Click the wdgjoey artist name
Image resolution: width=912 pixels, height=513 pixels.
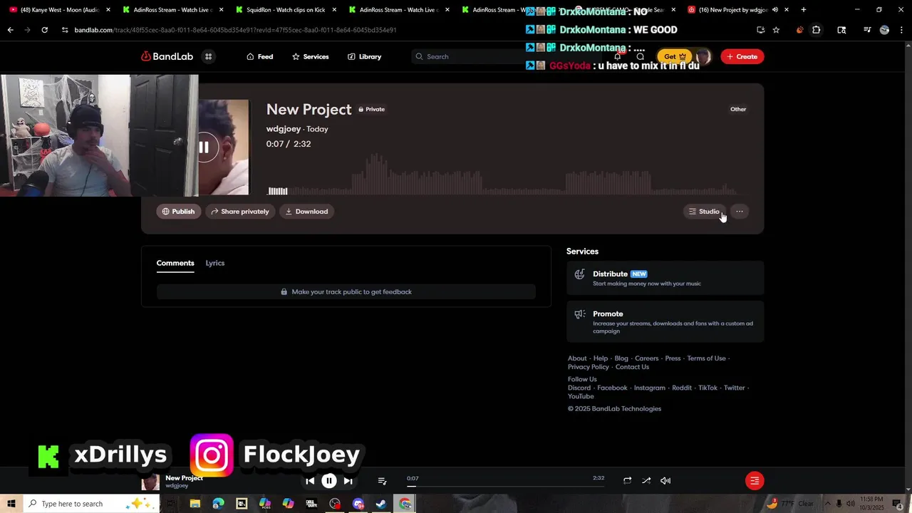(284, 129)
